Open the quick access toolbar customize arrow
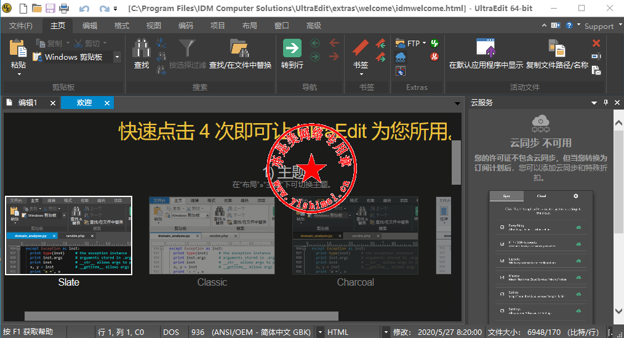624x338 pixels. tap(116, 9)
